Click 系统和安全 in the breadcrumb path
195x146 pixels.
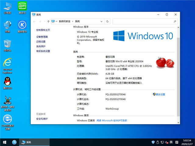(65, 21)
